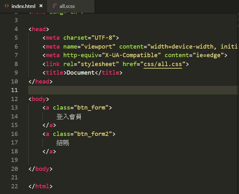
Task: Click the empty highlighted line 11
Action: point(133,90)
